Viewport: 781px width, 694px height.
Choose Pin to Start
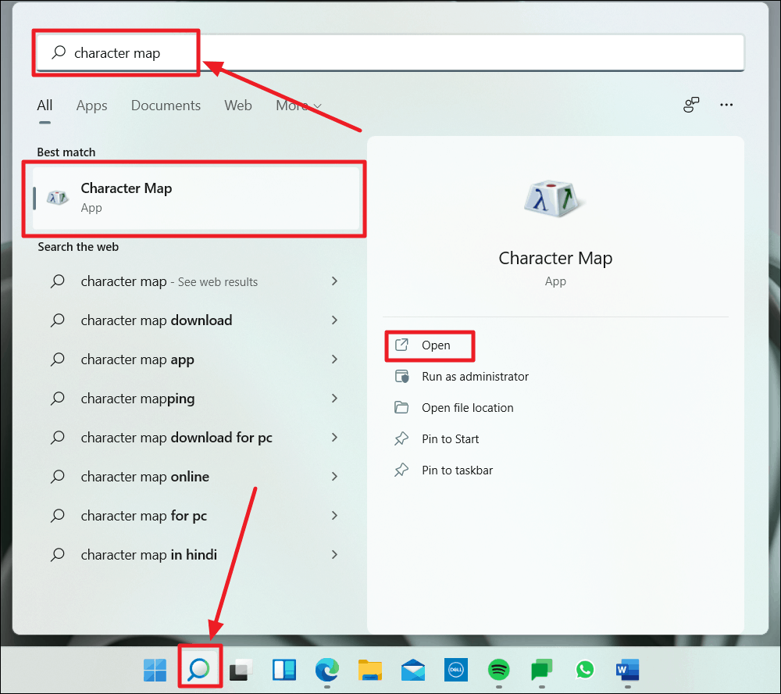437,439
